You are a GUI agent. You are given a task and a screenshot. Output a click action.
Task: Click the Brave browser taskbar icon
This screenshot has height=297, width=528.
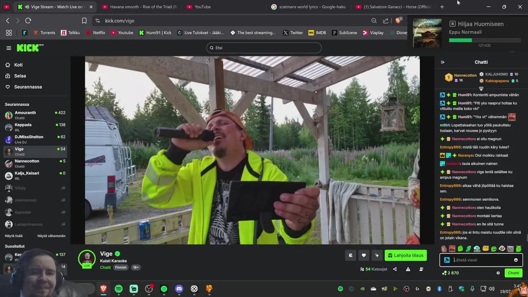[104, 289]
